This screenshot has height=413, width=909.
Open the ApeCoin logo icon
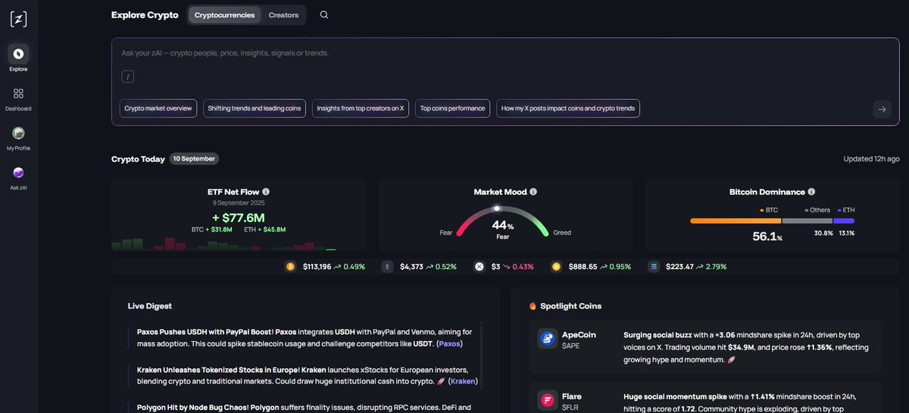click(x=547, y=339)
